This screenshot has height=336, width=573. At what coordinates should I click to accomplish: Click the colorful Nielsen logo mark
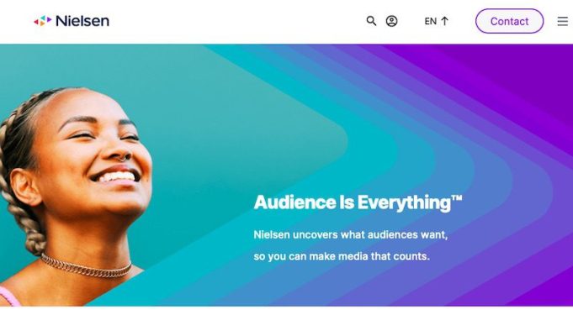pos(43,21)
